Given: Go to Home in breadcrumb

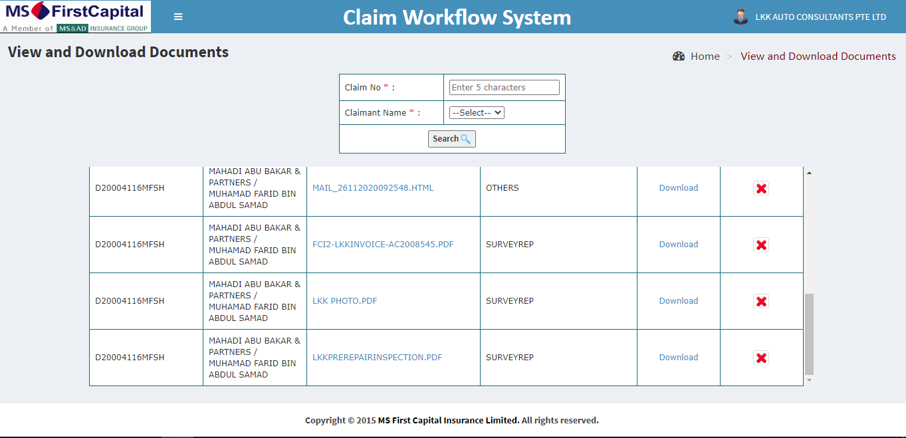Looking at the screenshot, I should tap(705, 56).
